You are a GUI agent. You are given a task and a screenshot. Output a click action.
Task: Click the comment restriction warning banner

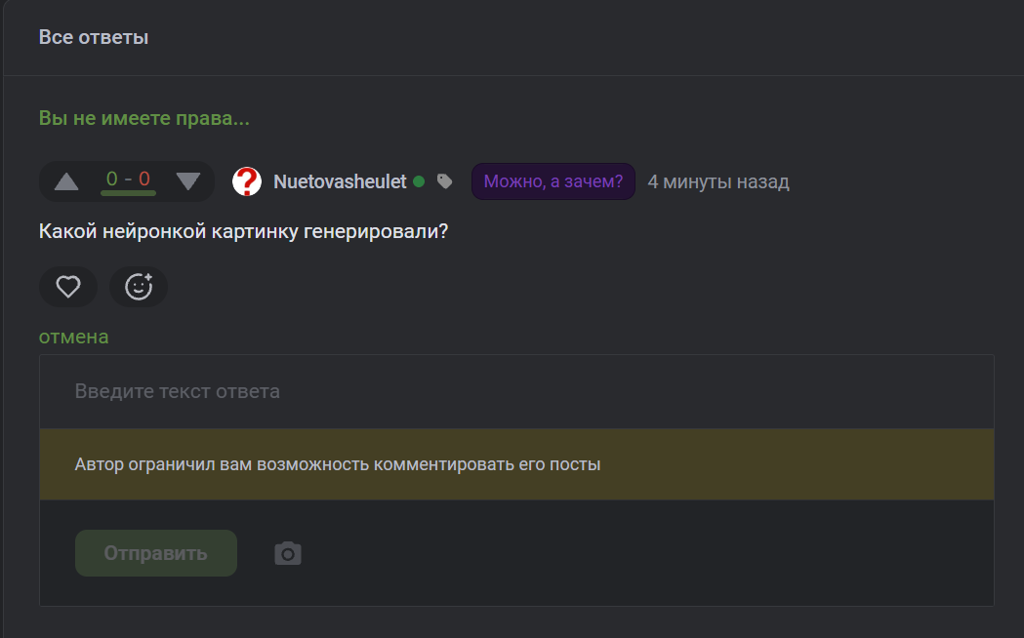coord(516,464)
